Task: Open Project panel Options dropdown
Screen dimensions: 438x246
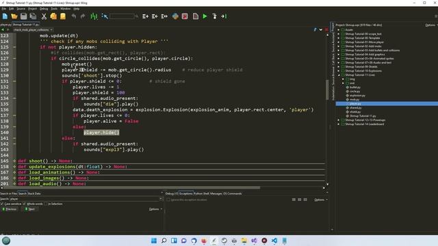Action: [x=431, y=25]
